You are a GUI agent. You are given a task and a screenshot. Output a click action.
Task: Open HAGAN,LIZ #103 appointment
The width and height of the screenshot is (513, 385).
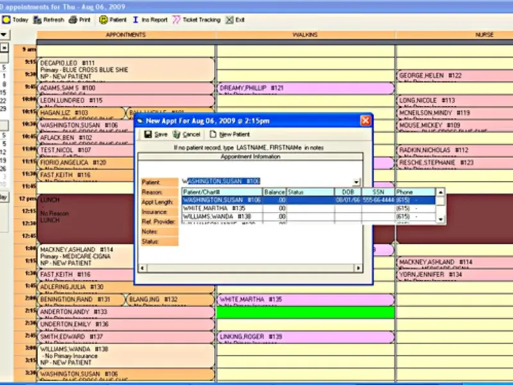click(81, 113)
